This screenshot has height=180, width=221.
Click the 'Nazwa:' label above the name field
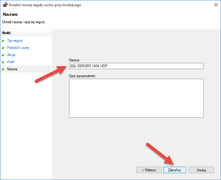75,60
